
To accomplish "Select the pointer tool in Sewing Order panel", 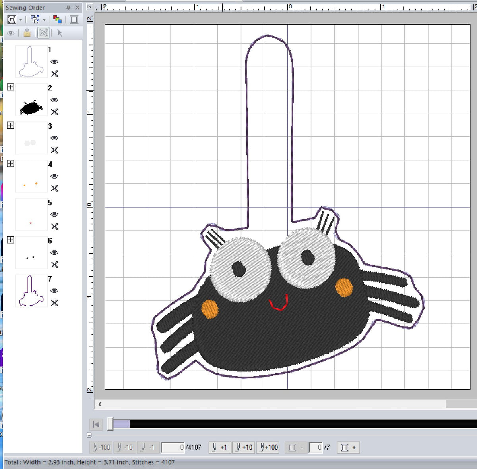I will pyautogui.click(x=60, y=33).
